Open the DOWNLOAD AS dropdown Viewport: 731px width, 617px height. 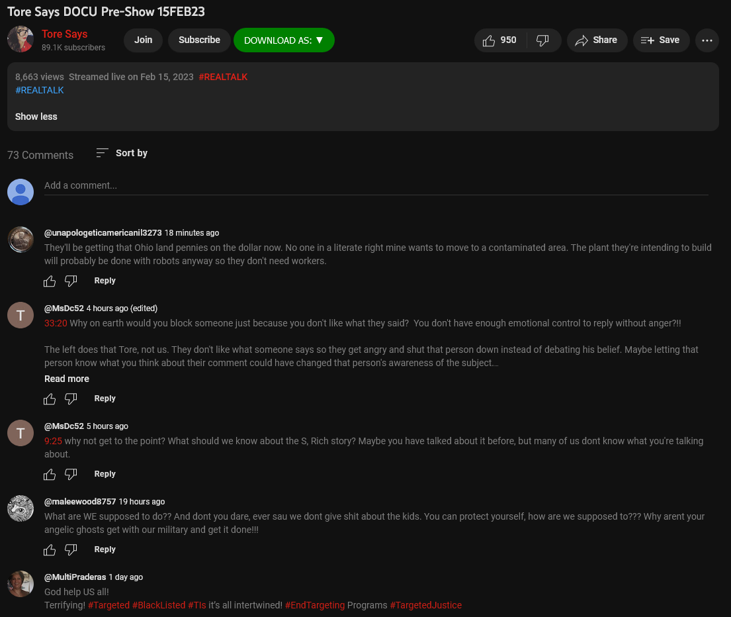284,40
